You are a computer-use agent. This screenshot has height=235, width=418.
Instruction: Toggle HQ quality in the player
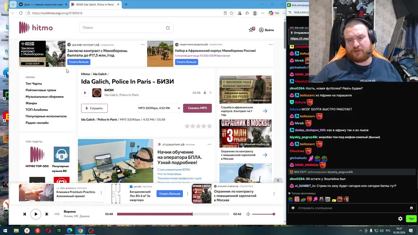click(57, 214)
